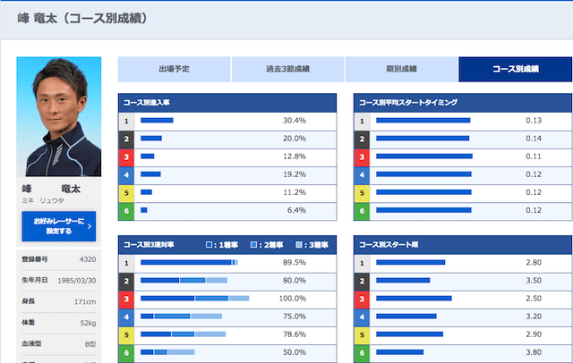Click the 3着率 legend swatch

coord(299,245)
